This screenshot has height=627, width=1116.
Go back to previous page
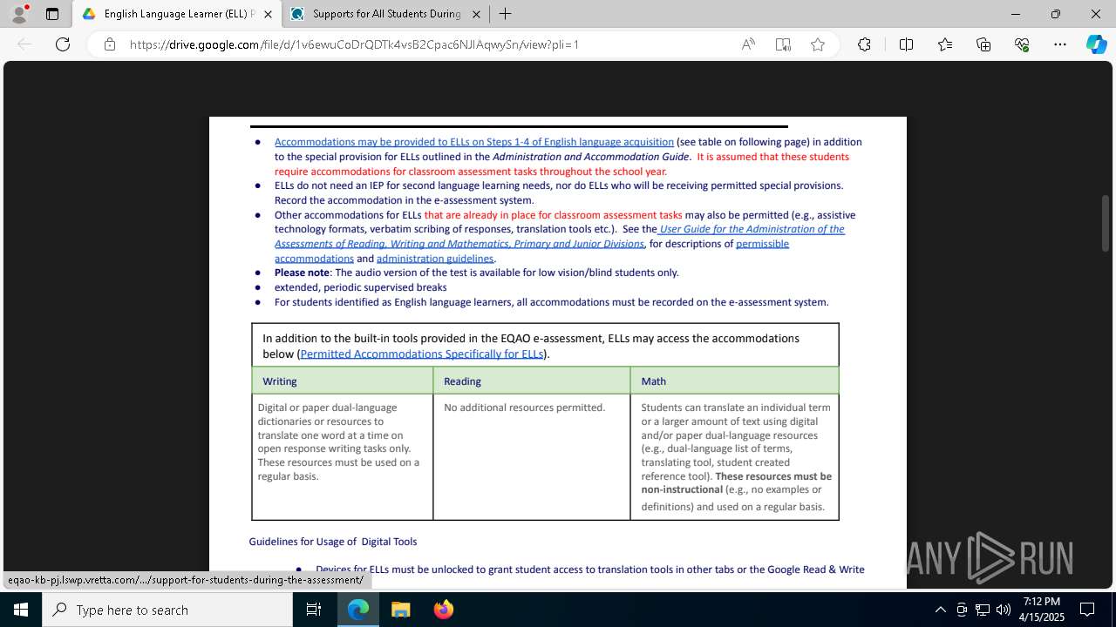pyautogui.click(x=25, y=44)
